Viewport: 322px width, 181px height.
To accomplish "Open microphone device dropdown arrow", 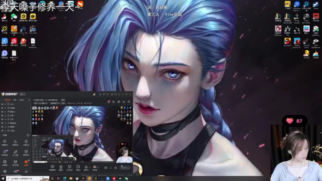I will 89,167.
